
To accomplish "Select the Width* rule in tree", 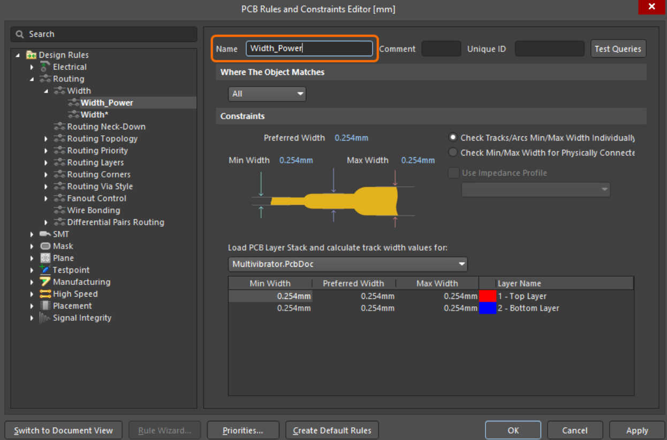I will pyautogui.click(x=94, y=114).
